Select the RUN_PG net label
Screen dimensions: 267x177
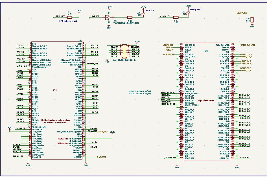[94, 147]
